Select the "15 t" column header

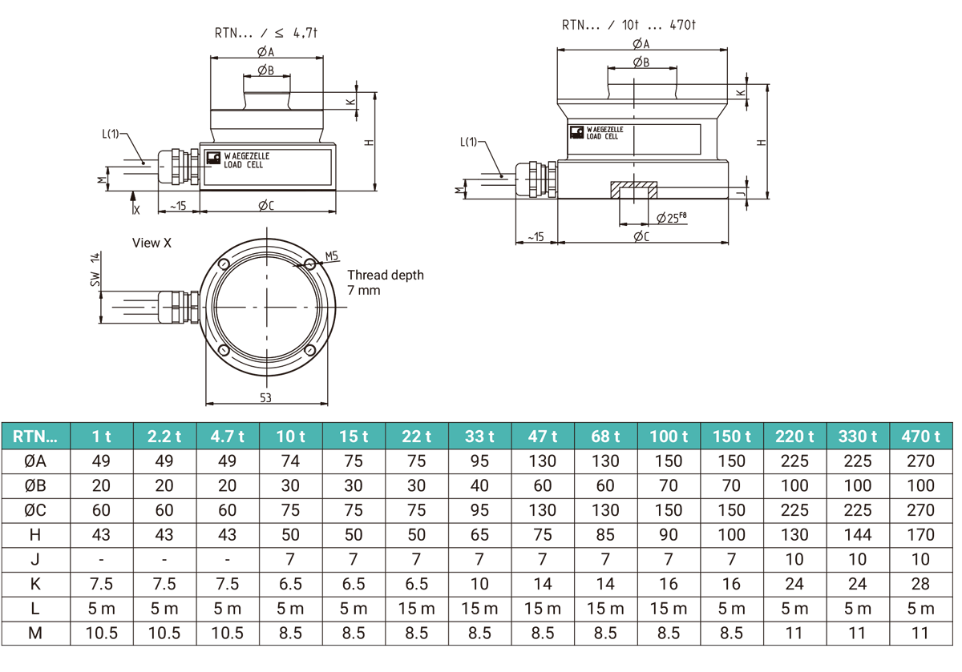pyautogui.click(x=354, y=437)
